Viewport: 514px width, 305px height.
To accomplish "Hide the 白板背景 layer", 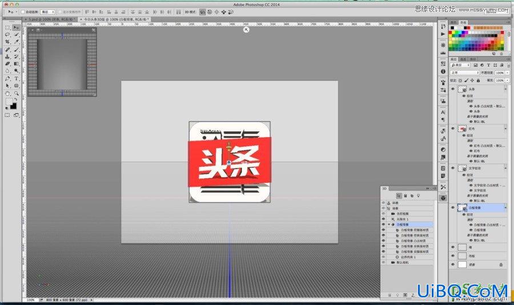I will pos(453,207).
